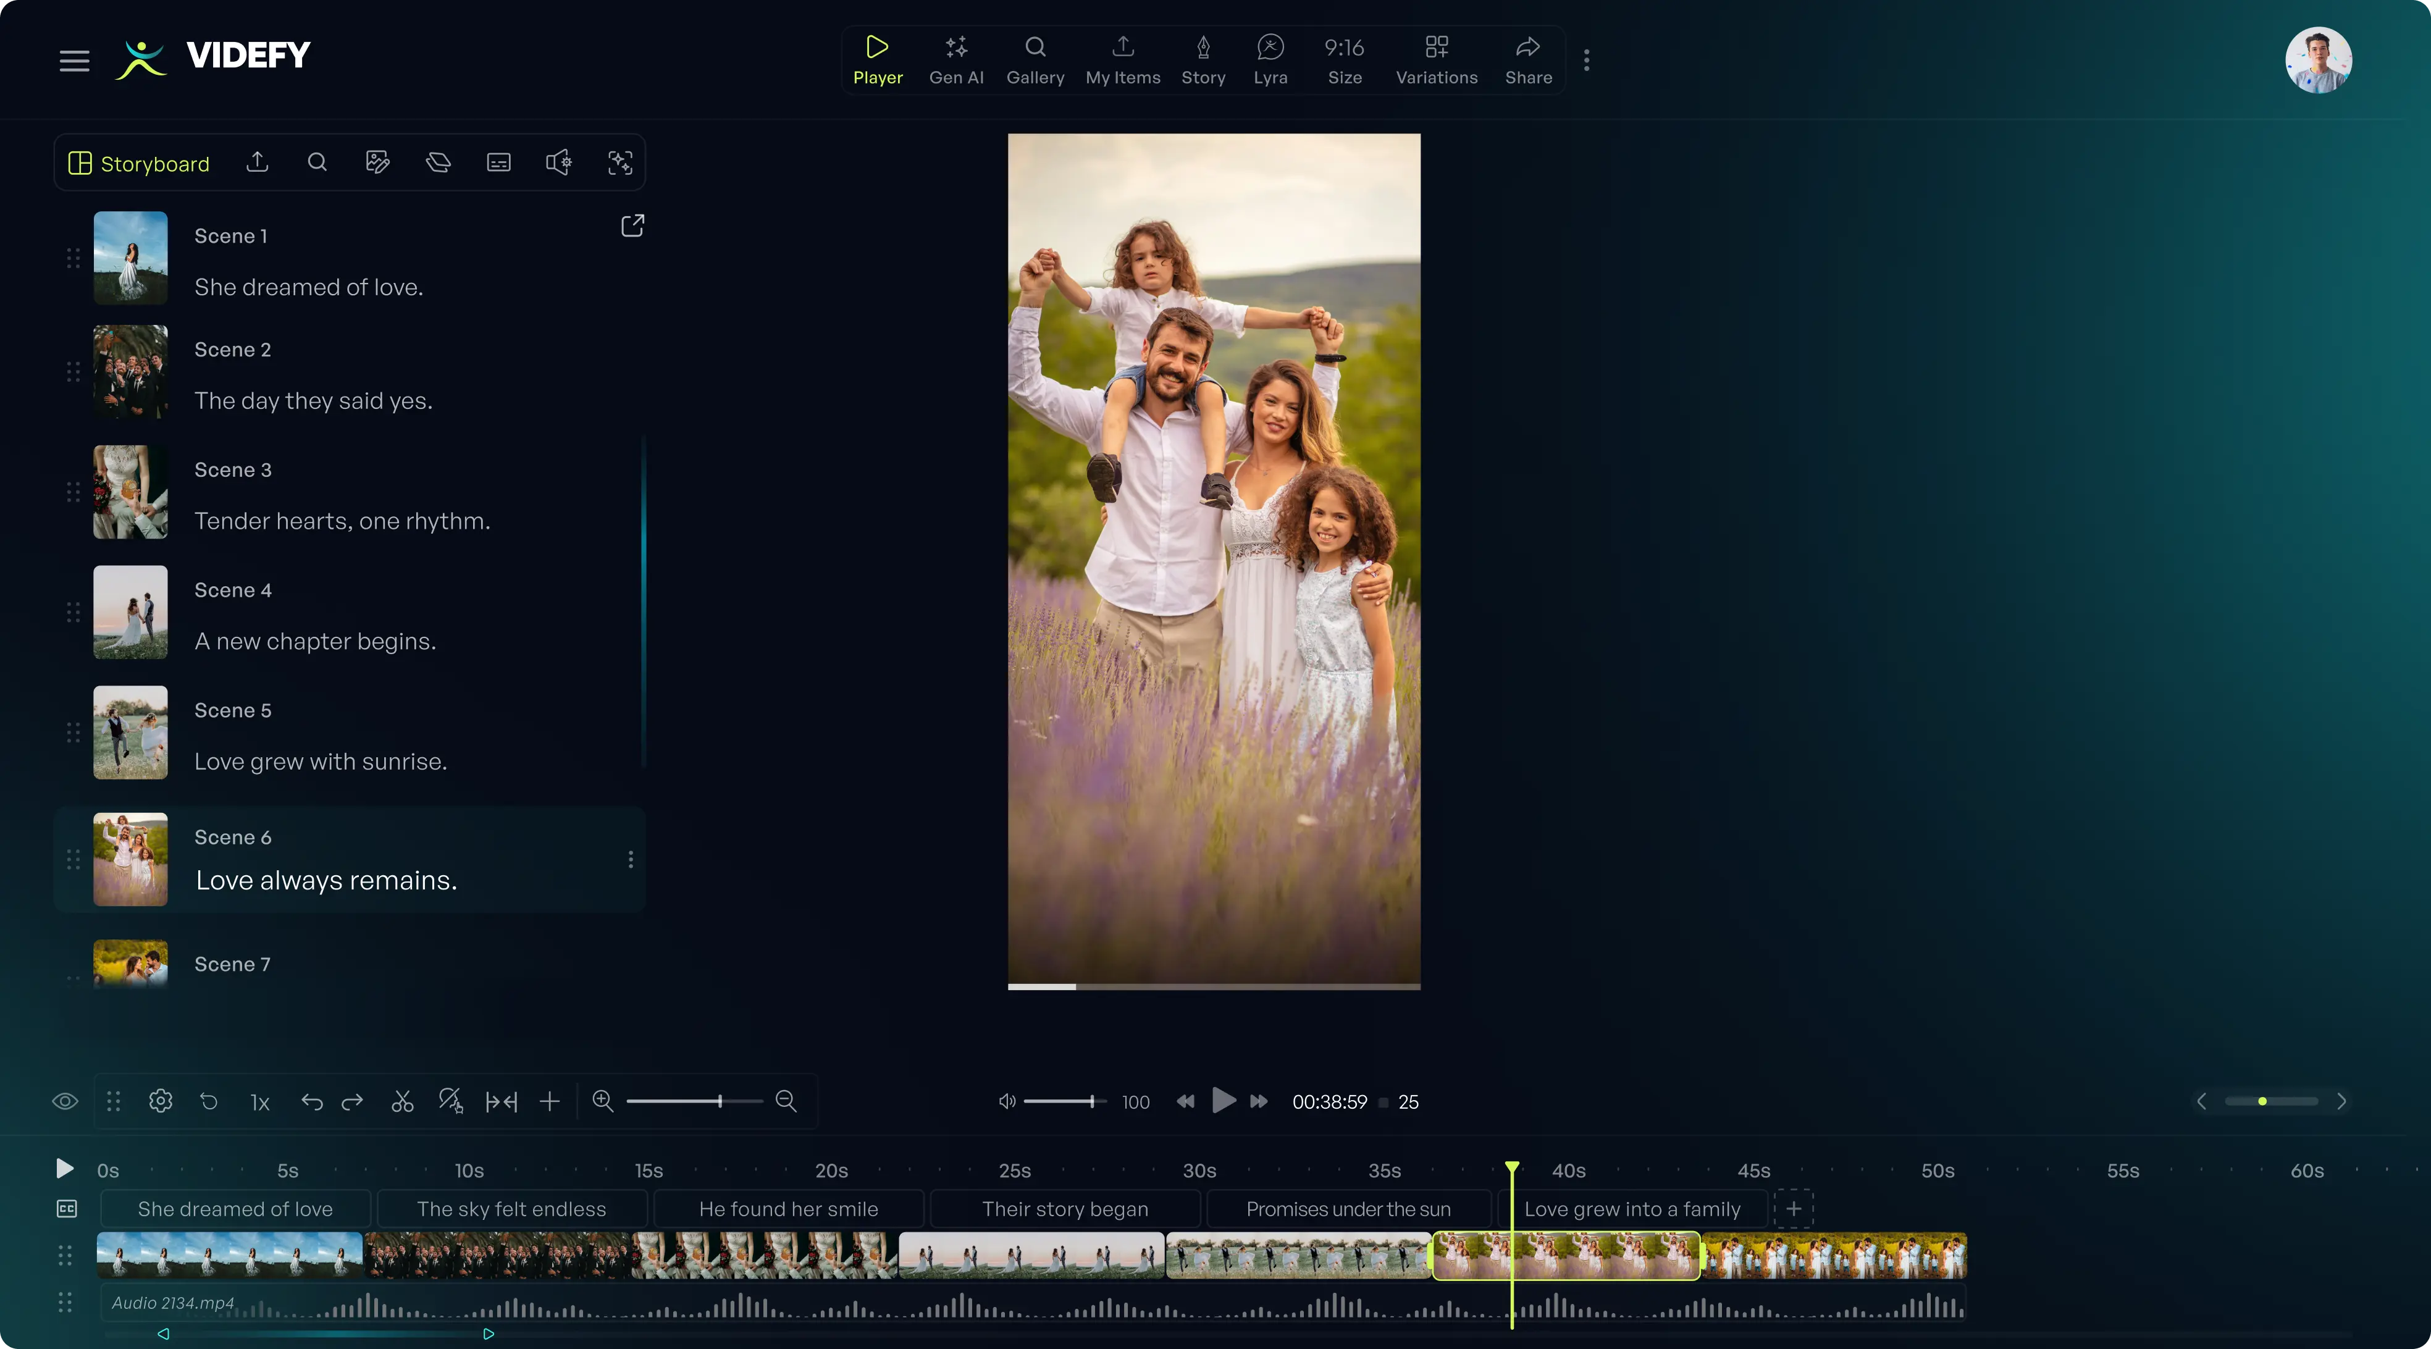The height and width of the screenshot is (1349, 2431).
Task: Click the redo arrow
Action: coord(352,1102)
